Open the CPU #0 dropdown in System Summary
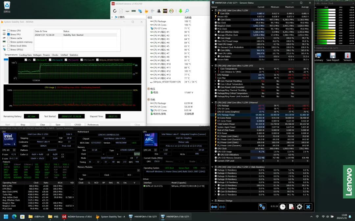355x221 pixels. 14,150
